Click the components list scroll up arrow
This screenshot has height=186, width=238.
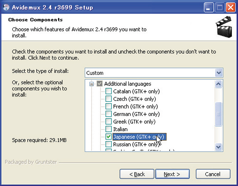click(x=219, y=84)
